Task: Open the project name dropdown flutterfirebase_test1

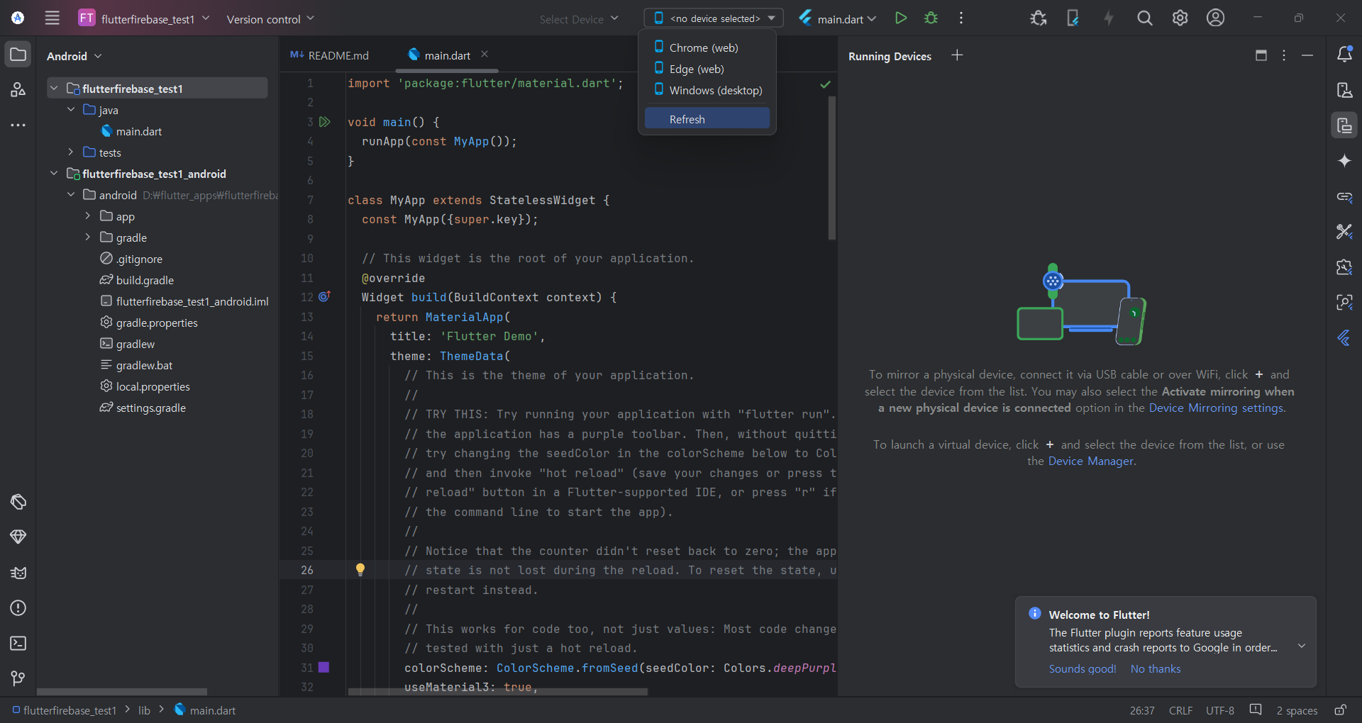Action: point(145,19)
